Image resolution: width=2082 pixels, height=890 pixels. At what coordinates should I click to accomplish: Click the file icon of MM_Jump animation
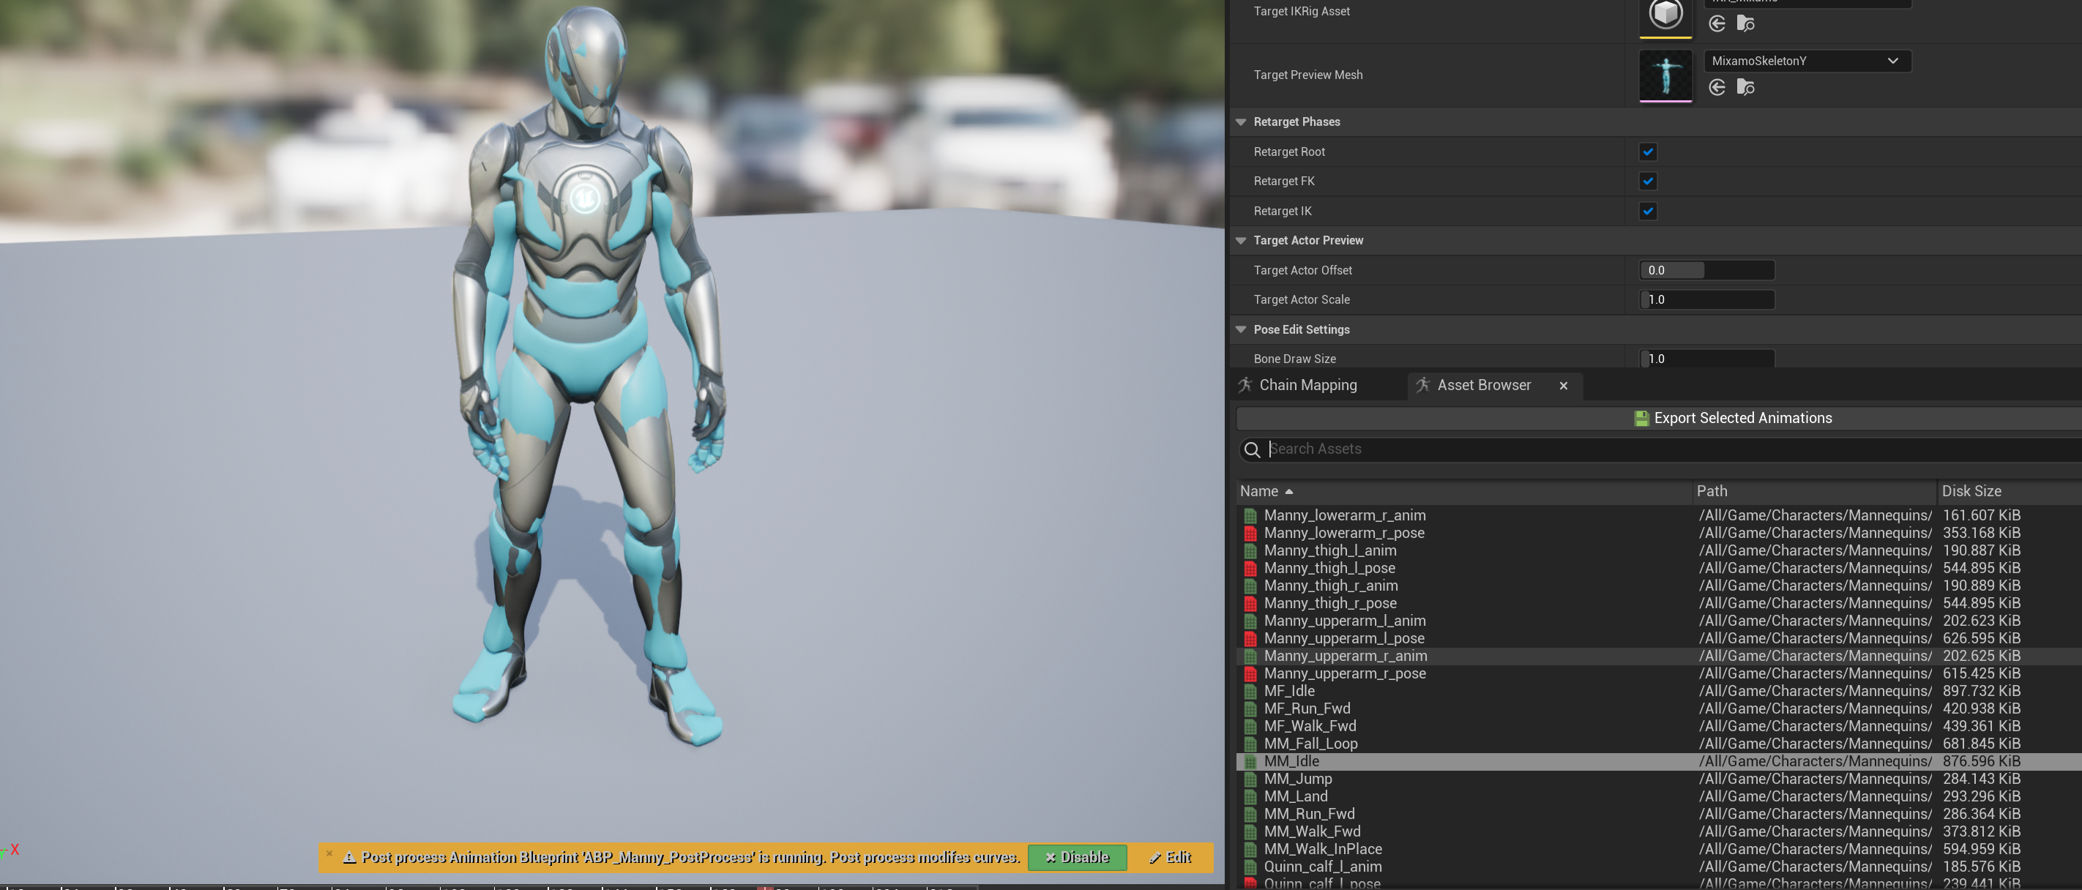1250,779
